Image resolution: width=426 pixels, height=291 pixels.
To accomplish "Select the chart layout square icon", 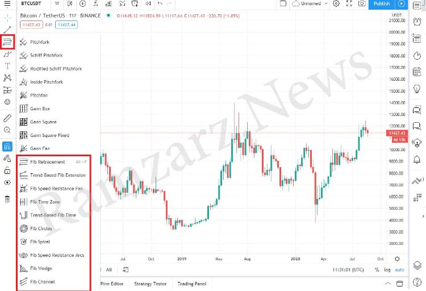I will coord(283,3).
